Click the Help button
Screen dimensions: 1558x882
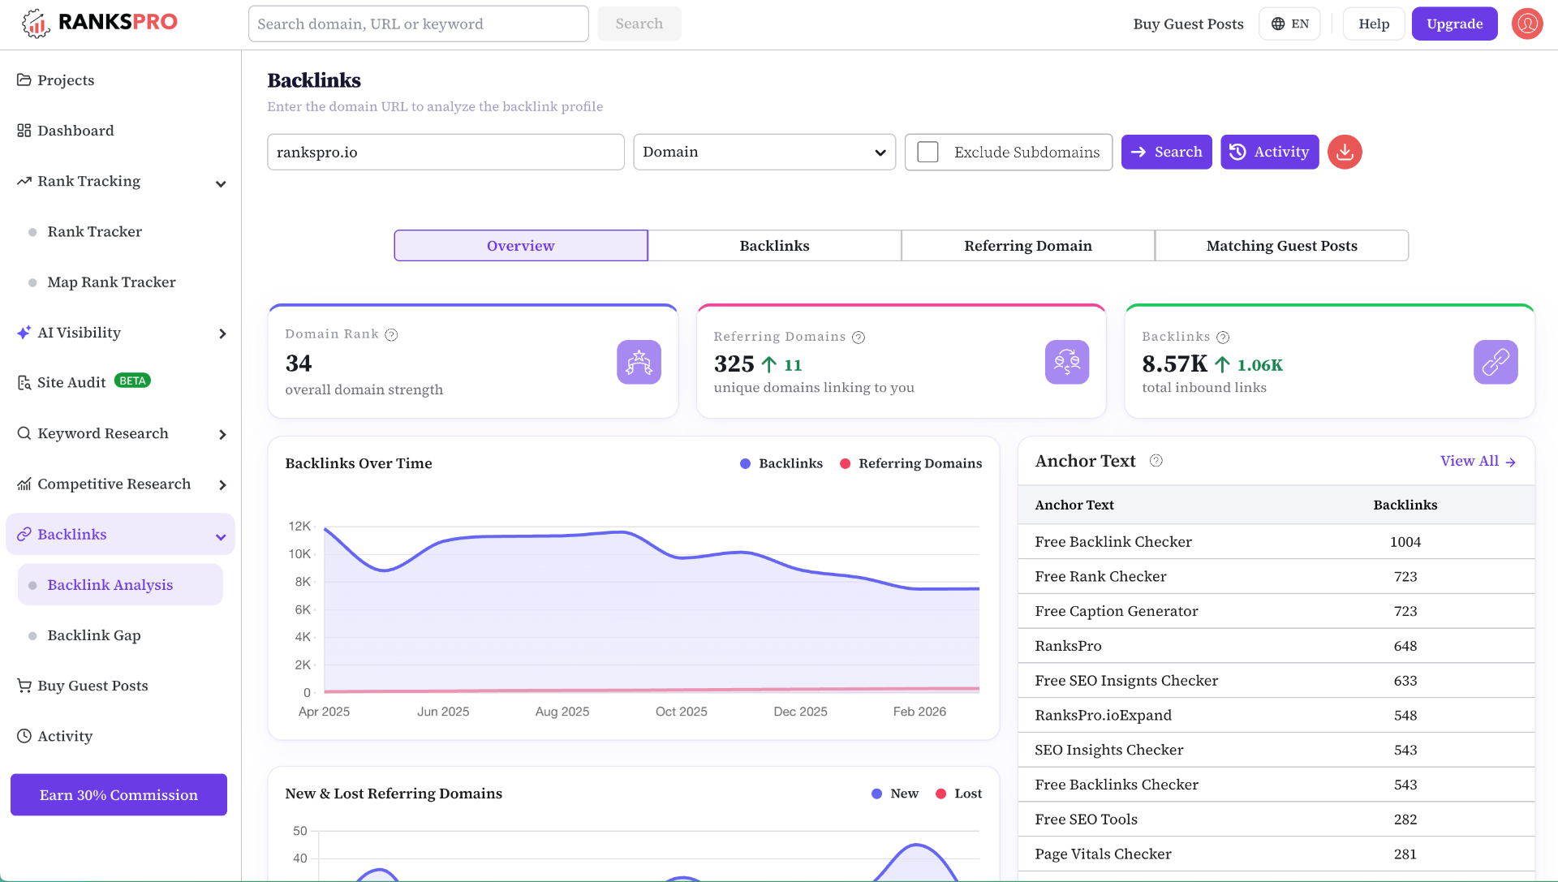1374,24
